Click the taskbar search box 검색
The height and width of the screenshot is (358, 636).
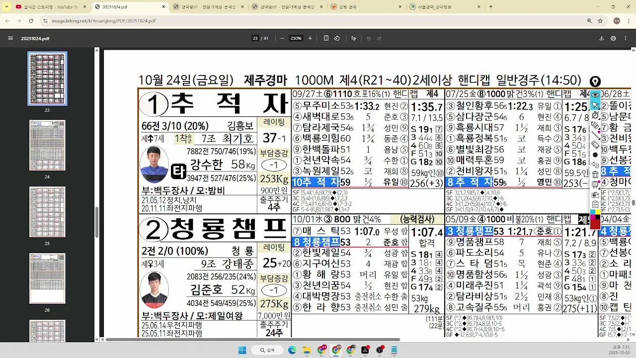pyautogui.click(x=268, y=350)
